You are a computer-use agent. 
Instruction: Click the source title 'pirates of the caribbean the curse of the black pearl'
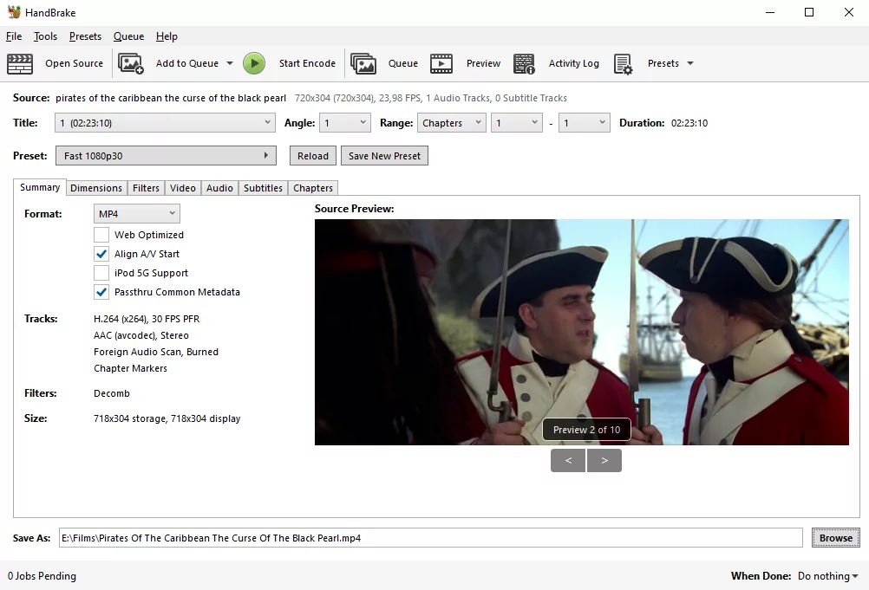pos(171,98)
